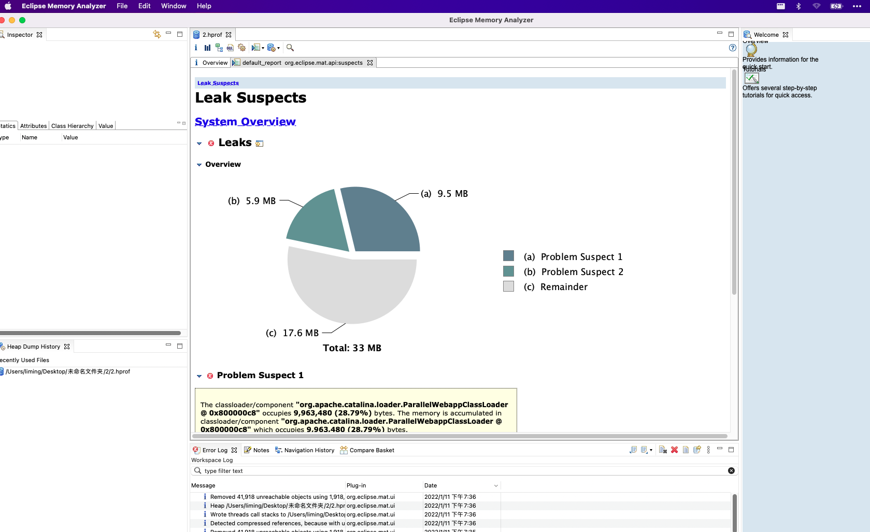Run an expert system report icon
This screenshot has width=870, height=532.
[255, 48]
